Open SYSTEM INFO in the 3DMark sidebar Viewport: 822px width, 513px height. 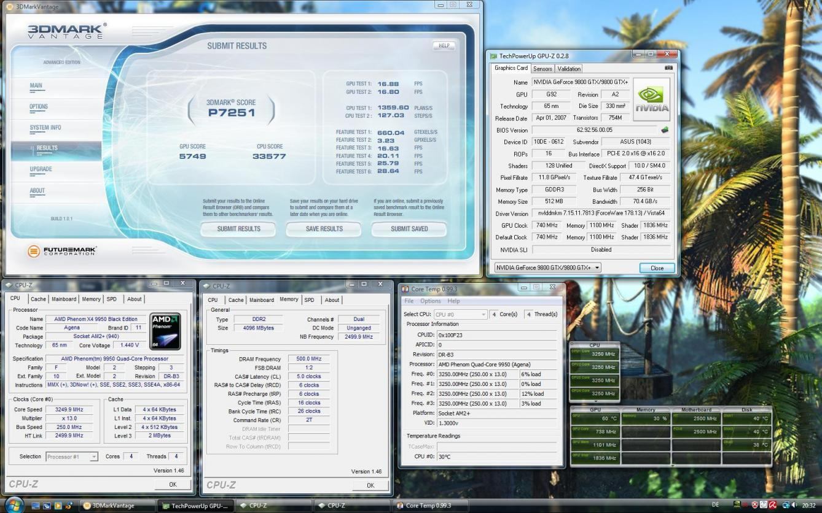[45, 128]
